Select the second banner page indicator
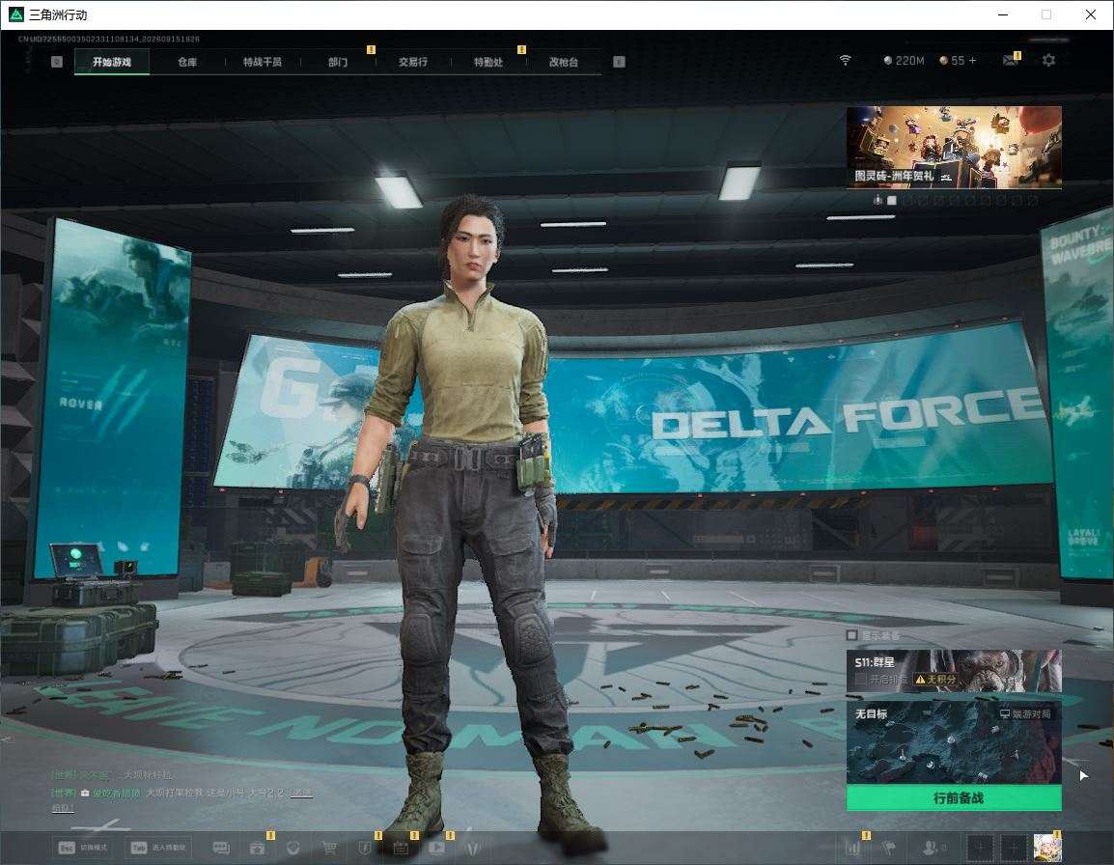The image size is (1114, 865). tap(892, 201)
